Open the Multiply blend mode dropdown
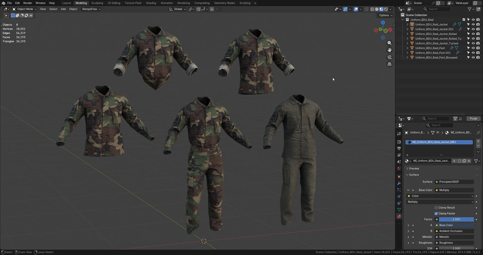This screenshot has height=255, width=483. pyautogui.click(x=440, y=202)
